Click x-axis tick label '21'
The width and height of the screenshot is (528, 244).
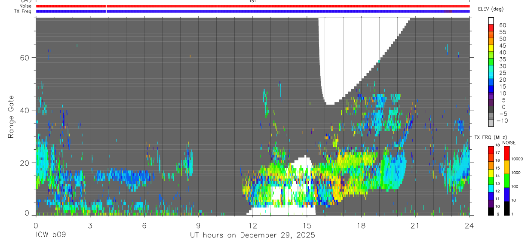click(415, 225)
